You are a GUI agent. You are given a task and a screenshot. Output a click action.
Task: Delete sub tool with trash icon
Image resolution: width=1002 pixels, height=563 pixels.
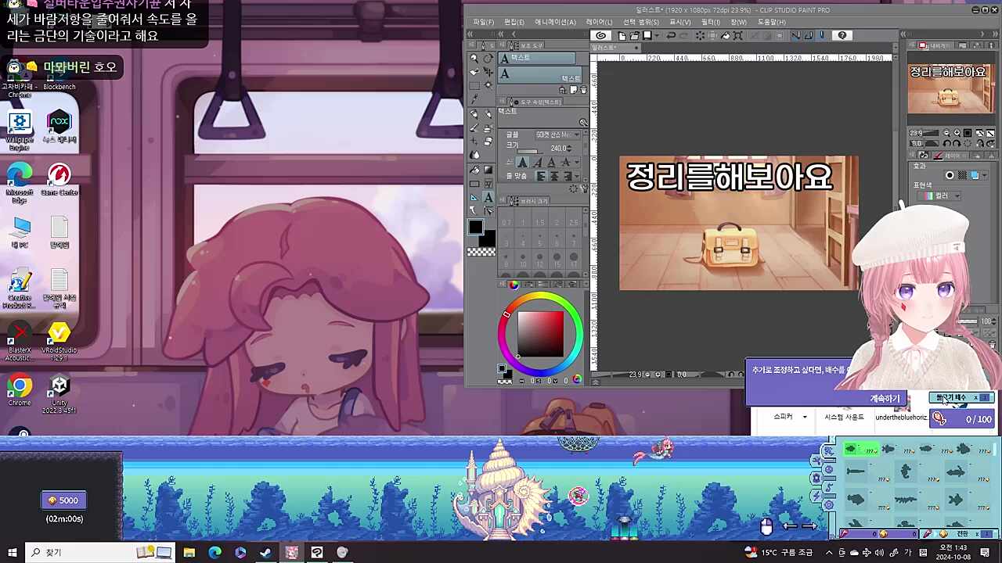(x=583, y=90)
